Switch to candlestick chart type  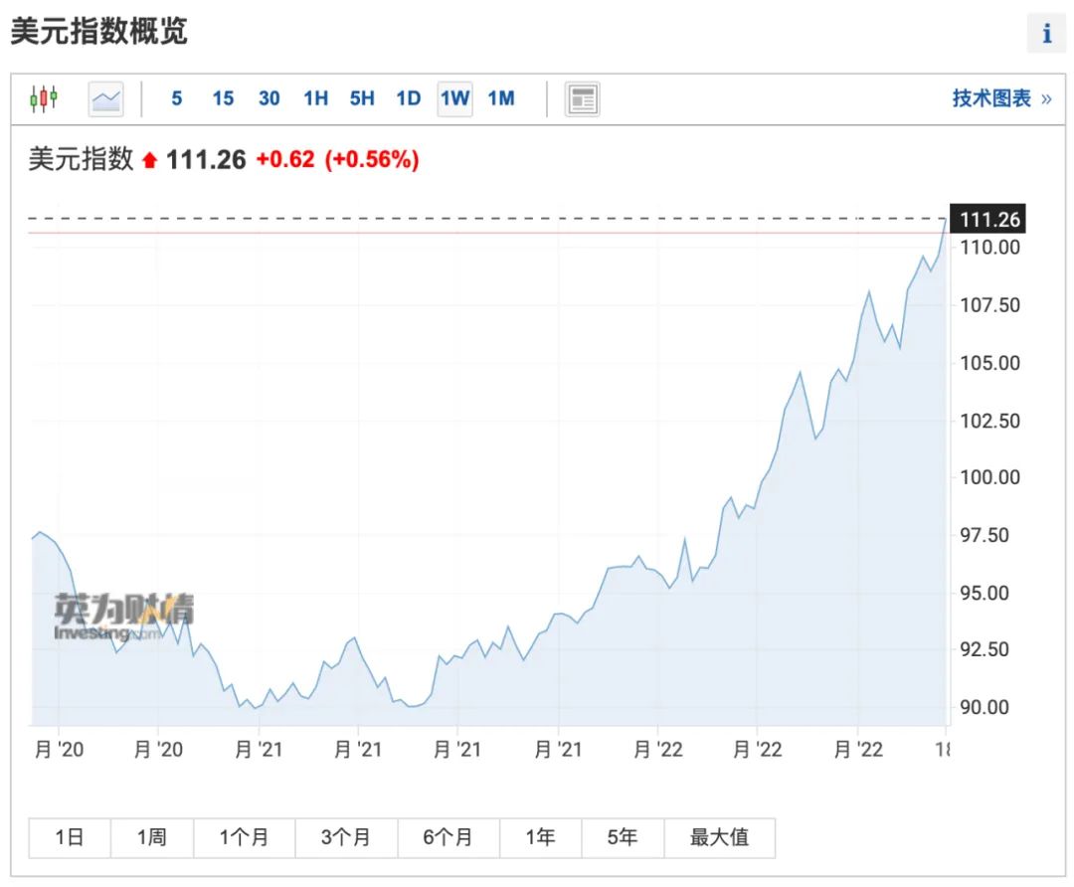tap(44, 98)
